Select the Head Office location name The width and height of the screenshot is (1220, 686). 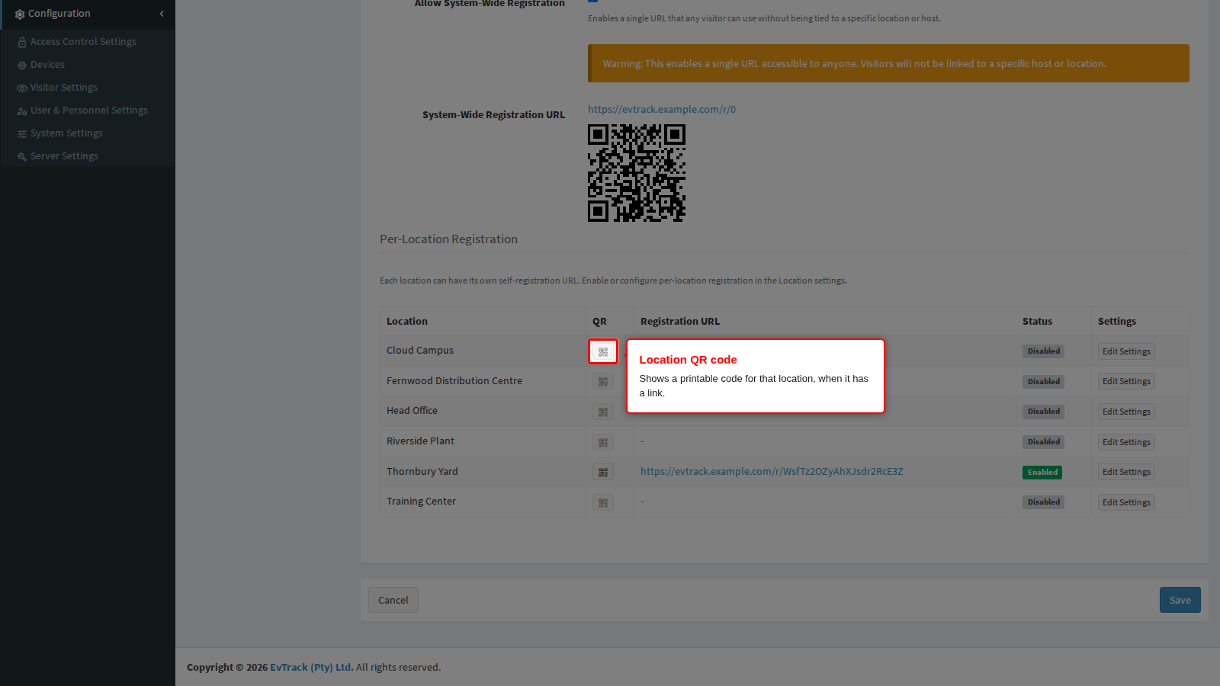point(412,410)
